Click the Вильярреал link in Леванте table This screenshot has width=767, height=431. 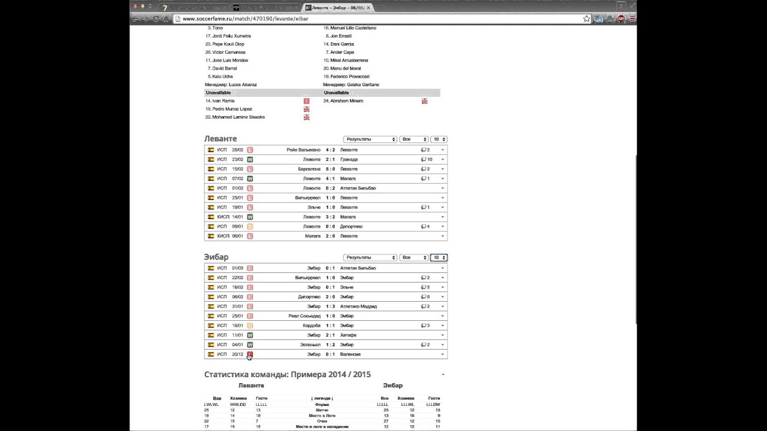308,198
